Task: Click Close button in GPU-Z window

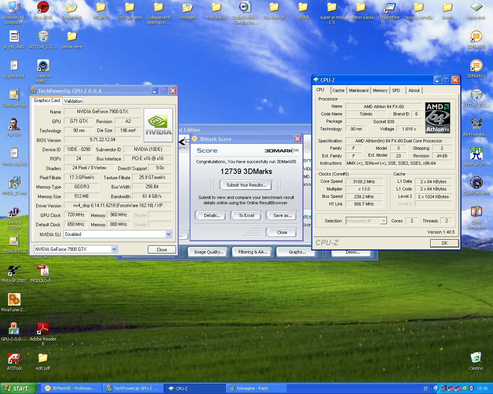Action: tap(162, 249)
